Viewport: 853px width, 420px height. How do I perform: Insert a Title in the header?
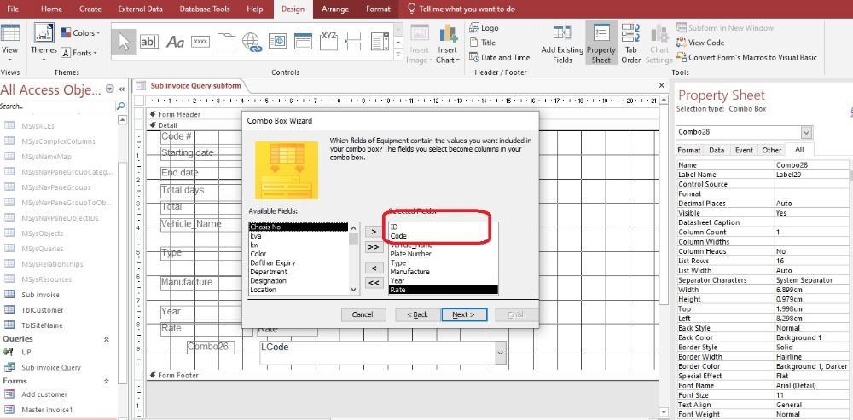482,43
